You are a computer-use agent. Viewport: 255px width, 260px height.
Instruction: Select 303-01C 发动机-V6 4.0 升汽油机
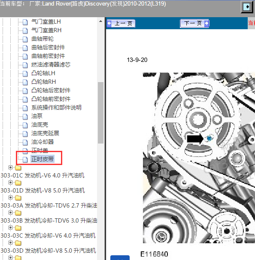(x=42, y=175)
